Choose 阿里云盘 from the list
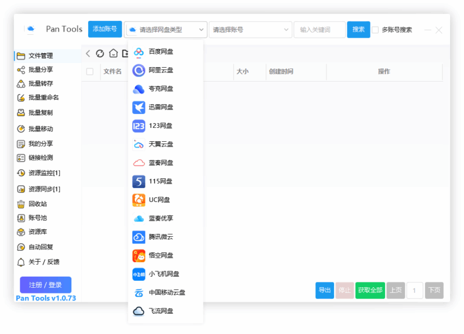Viewport: 464px width, 334px height. point(165,70)
